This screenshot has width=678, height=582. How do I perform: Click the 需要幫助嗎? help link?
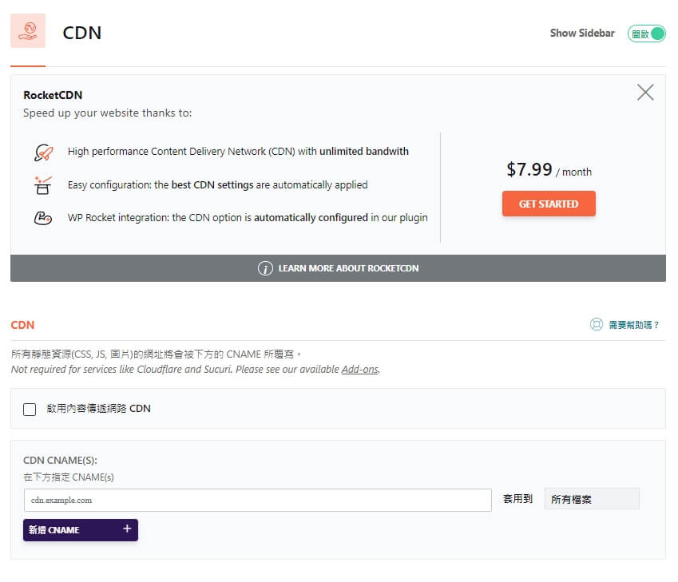633,325
